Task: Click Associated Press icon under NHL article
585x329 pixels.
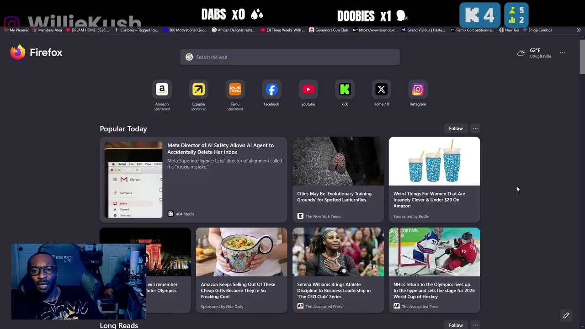Action: [x=396, y=306]
